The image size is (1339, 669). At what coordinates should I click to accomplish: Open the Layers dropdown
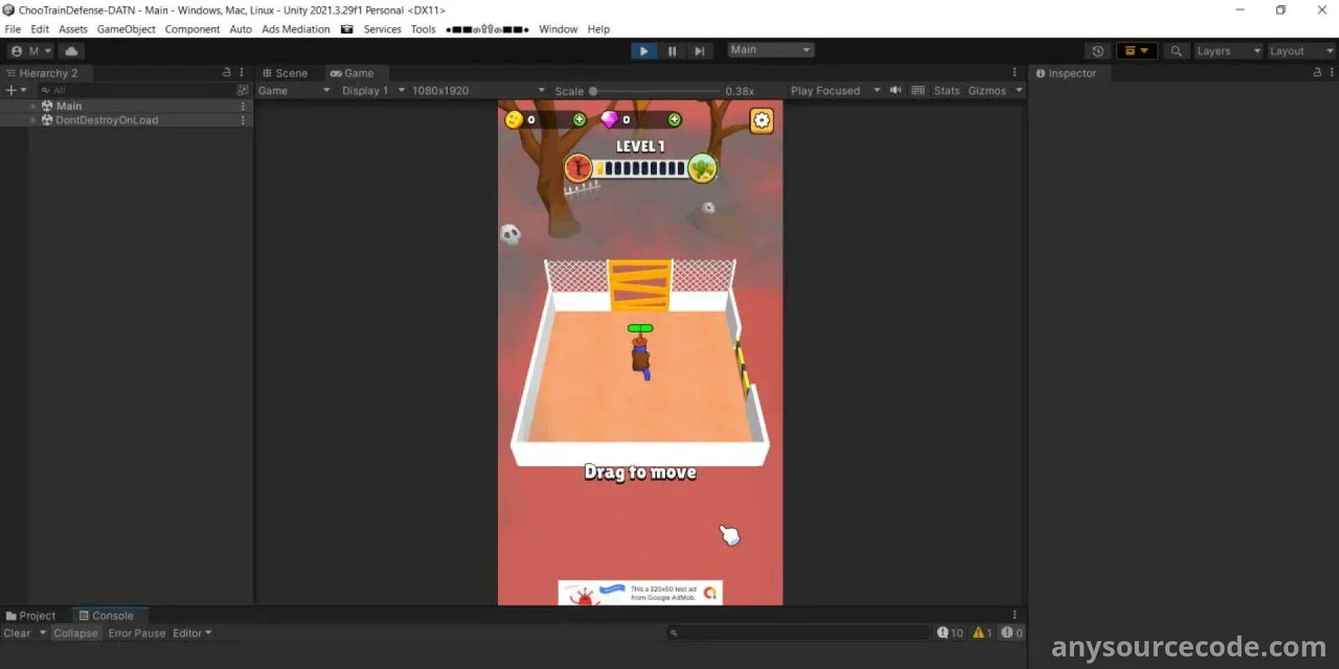pyautogui.click(x=1227, y=51)
